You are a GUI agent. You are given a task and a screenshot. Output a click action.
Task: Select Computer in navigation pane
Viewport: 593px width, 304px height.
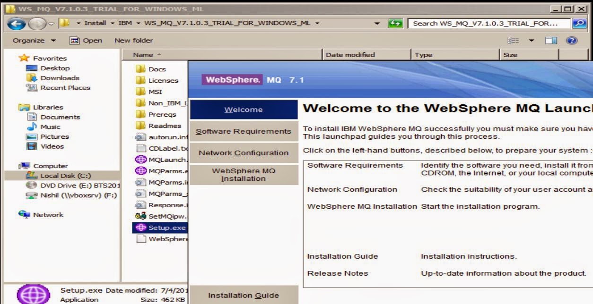point(51,166)
